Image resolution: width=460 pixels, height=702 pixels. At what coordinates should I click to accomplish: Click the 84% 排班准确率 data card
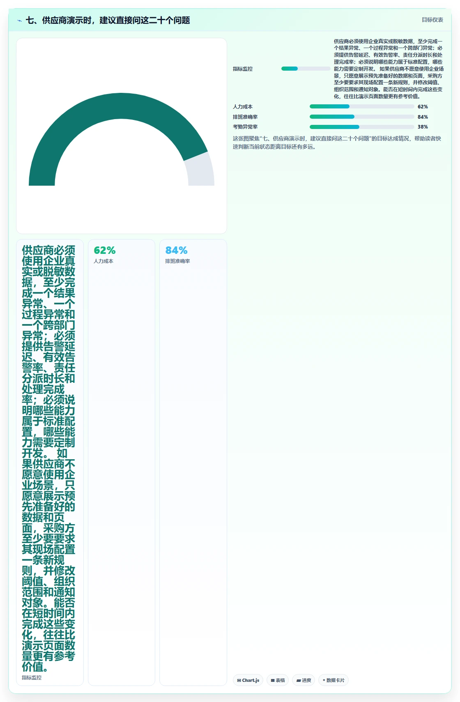[193, 462]
